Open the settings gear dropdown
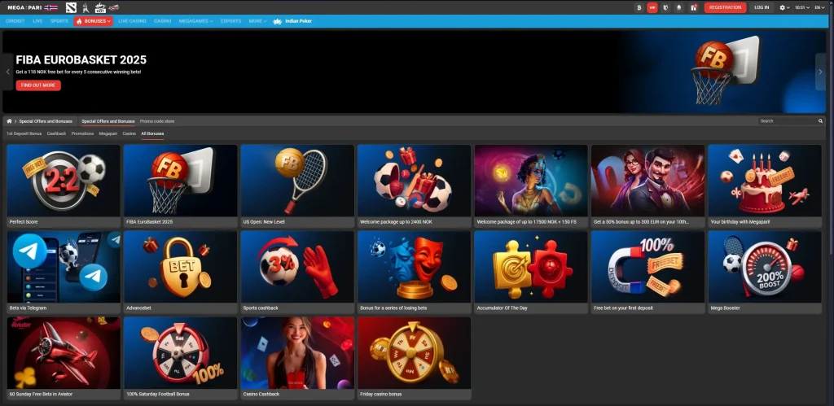Screen dimensions: 834x406 point(784,7)
